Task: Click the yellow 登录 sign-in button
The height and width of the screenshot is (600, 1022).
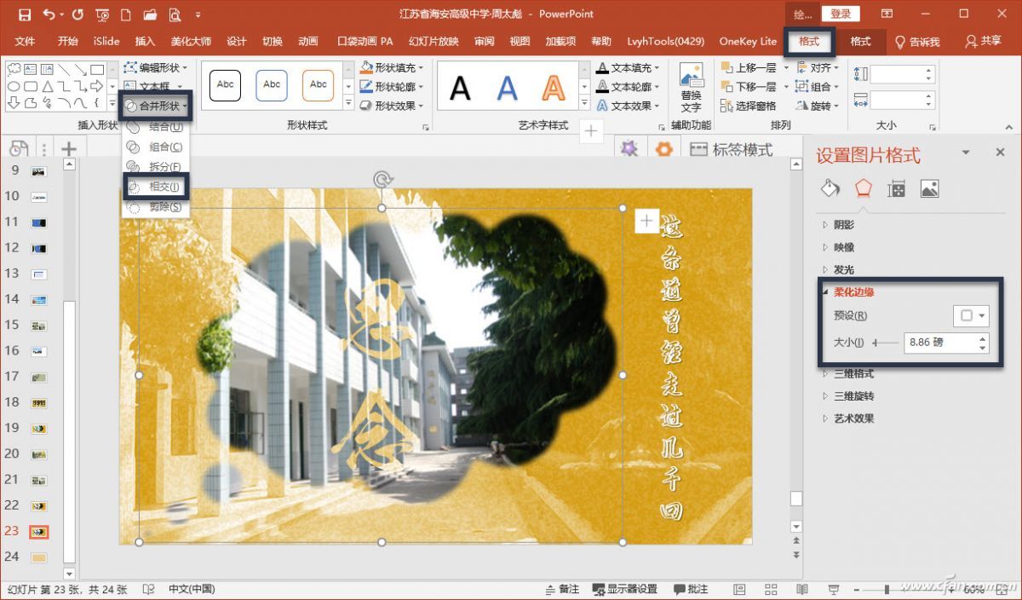Action: click(841, 13)
